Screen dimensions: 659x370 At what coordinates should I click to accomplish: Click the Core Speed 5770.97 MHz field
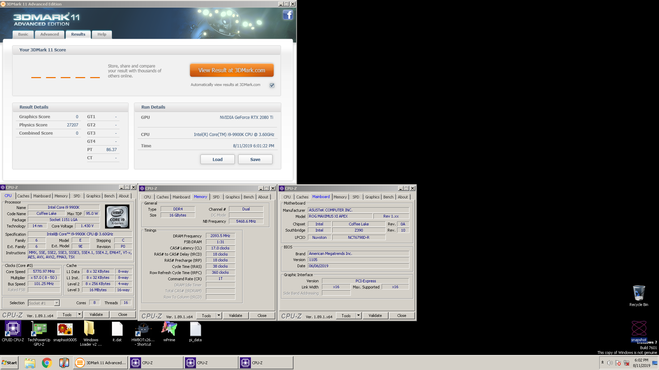click(44, 271)
